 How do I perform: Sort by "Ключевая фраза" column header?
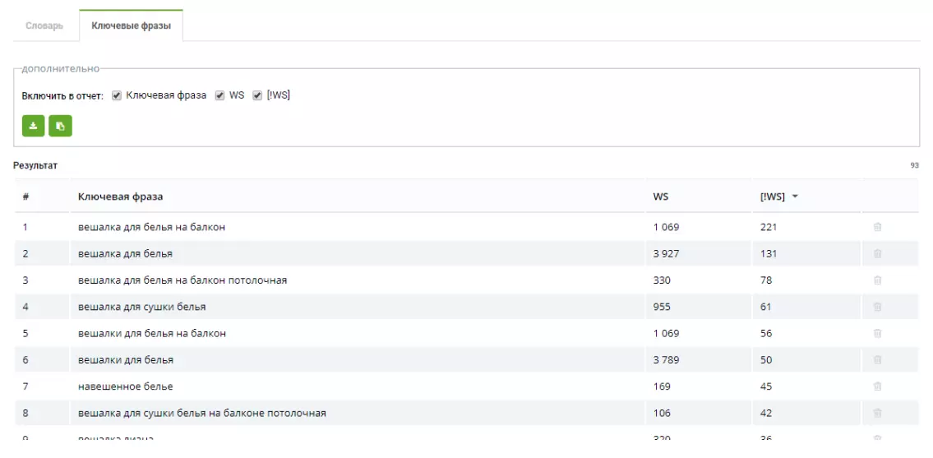(121, 197)
